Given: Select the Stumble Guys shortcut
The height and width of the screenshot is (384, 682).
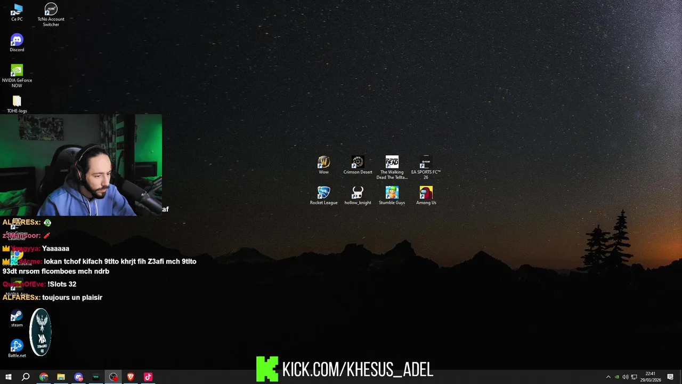Looking at the screenshot, I should coord(392,195).
